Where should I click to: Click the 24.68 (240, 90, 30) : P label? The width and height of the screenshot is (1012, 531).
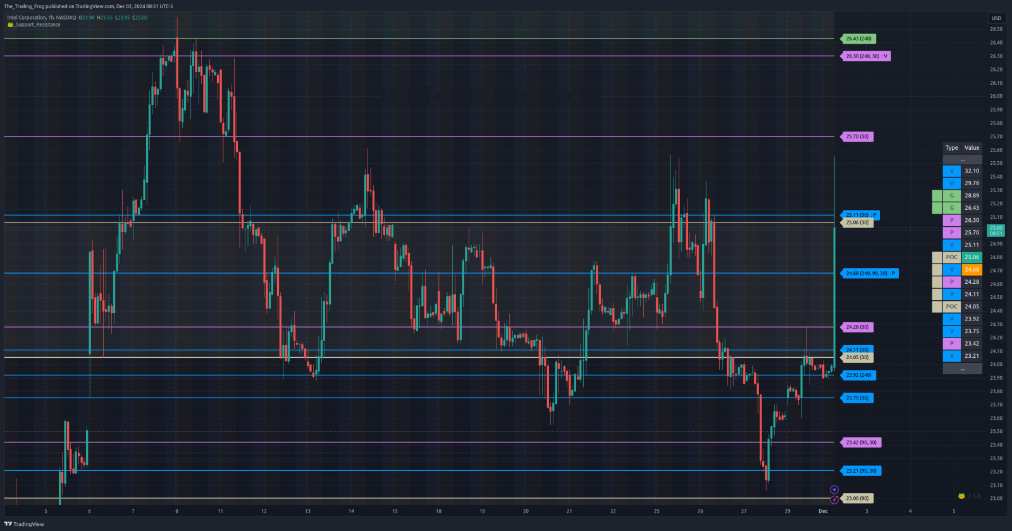point(870,273)
